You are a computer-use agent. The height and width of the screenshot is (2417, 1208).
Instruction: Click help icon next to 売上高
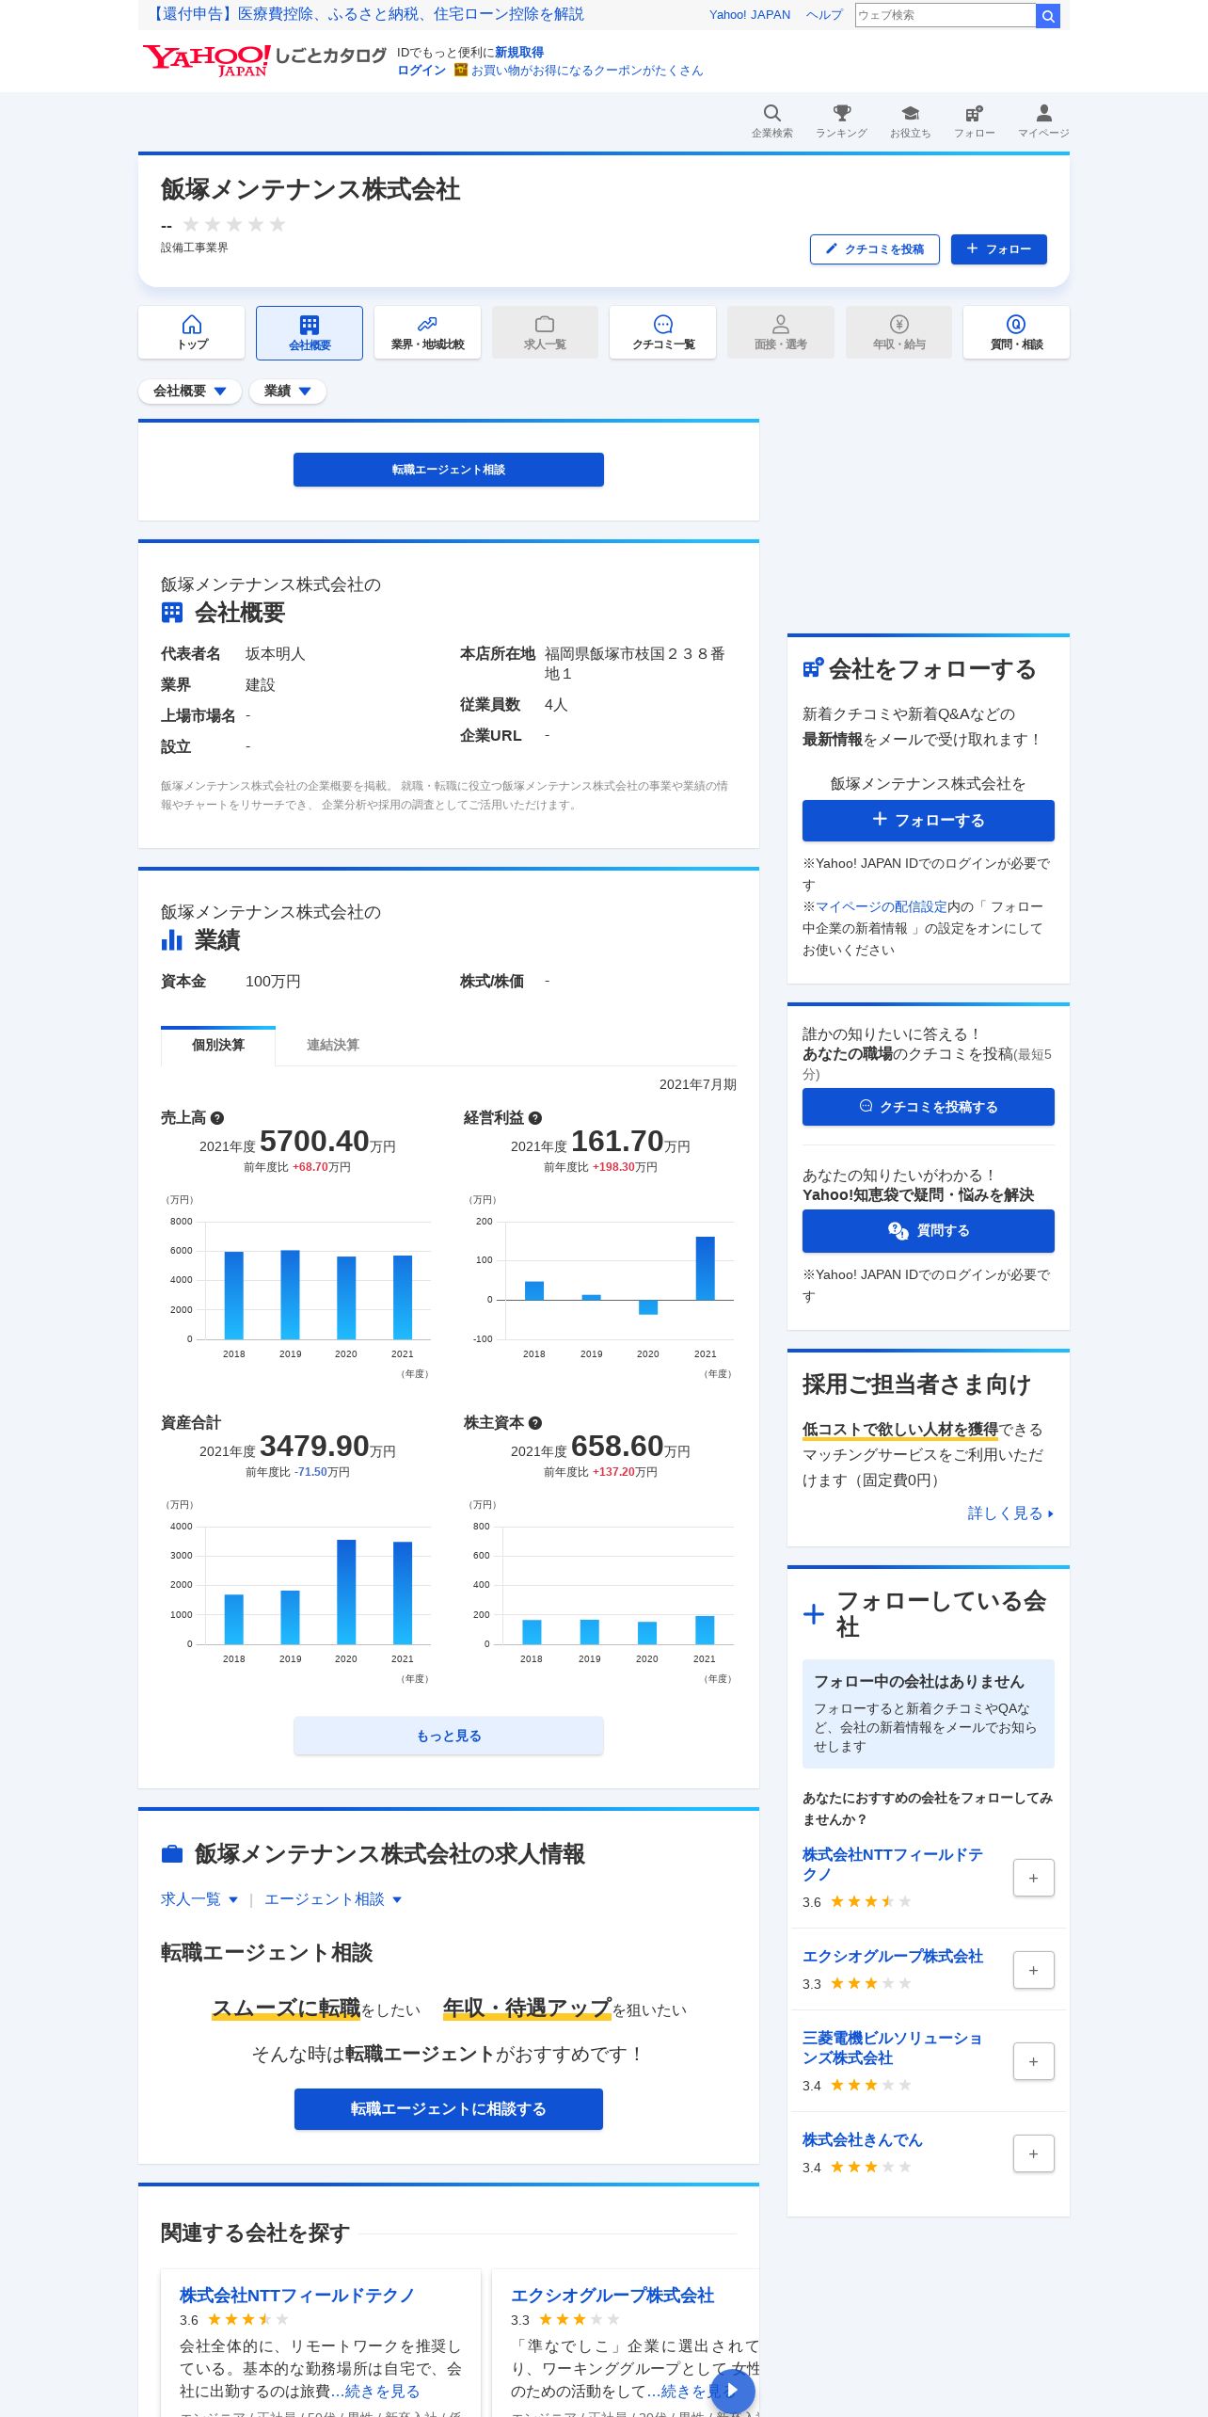217,1118
